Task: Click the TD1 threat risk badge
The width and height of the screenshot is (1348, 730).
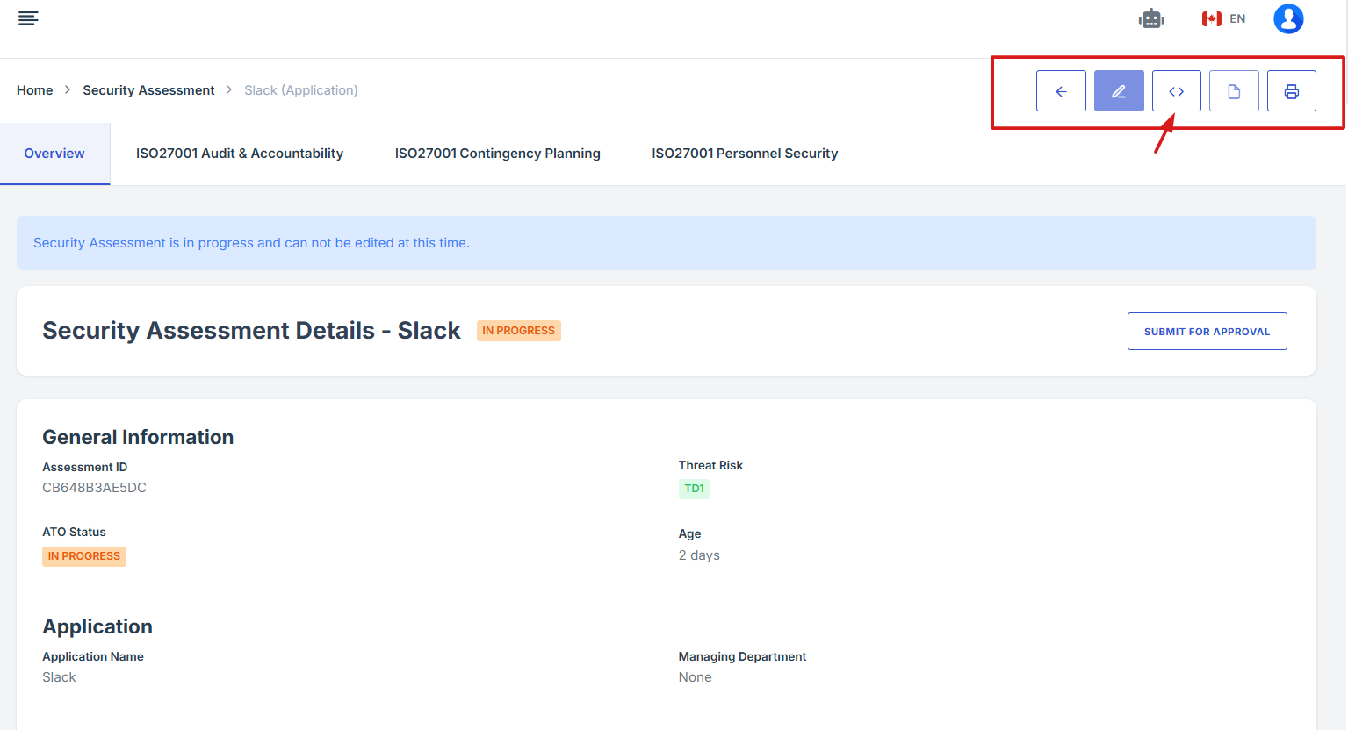Action: point(694,489)
